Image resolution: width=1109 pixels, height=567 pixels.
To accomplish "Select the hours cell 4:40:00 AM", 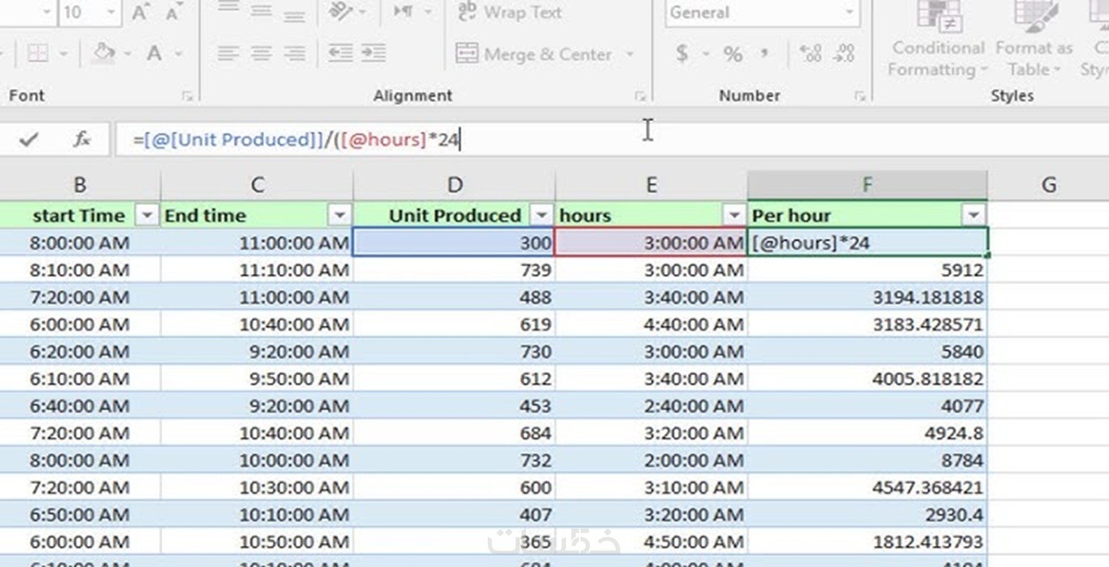I will click(x=651, y=325).
